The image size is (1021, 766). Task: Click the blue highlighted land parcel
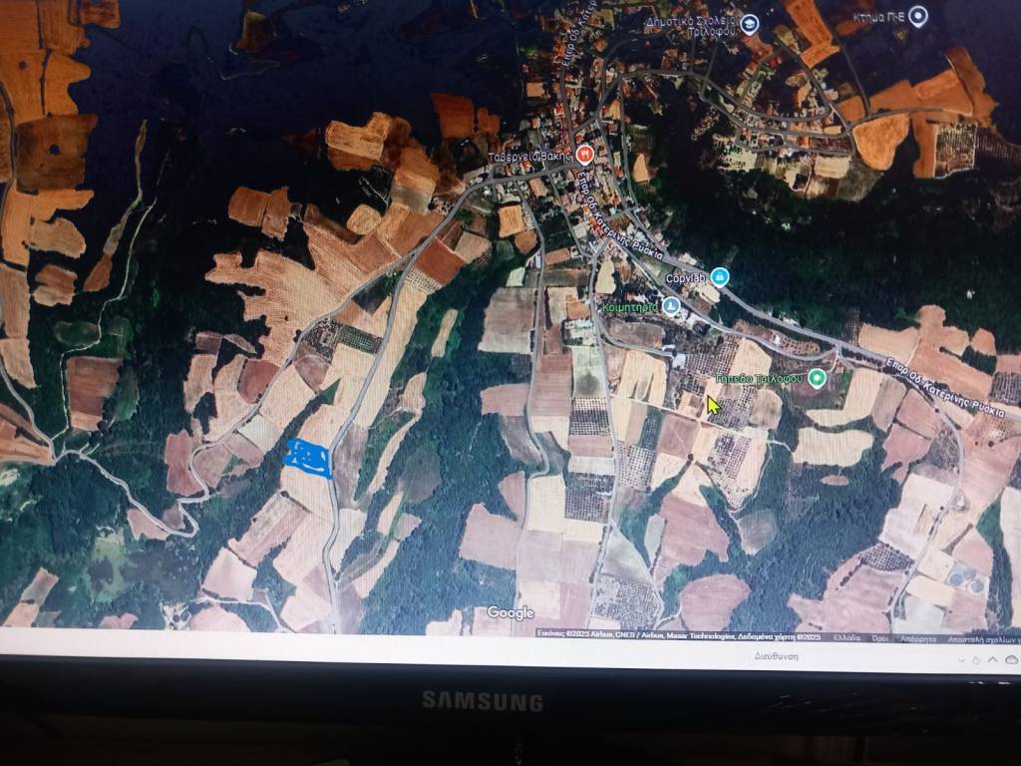[x=308, y=456]
